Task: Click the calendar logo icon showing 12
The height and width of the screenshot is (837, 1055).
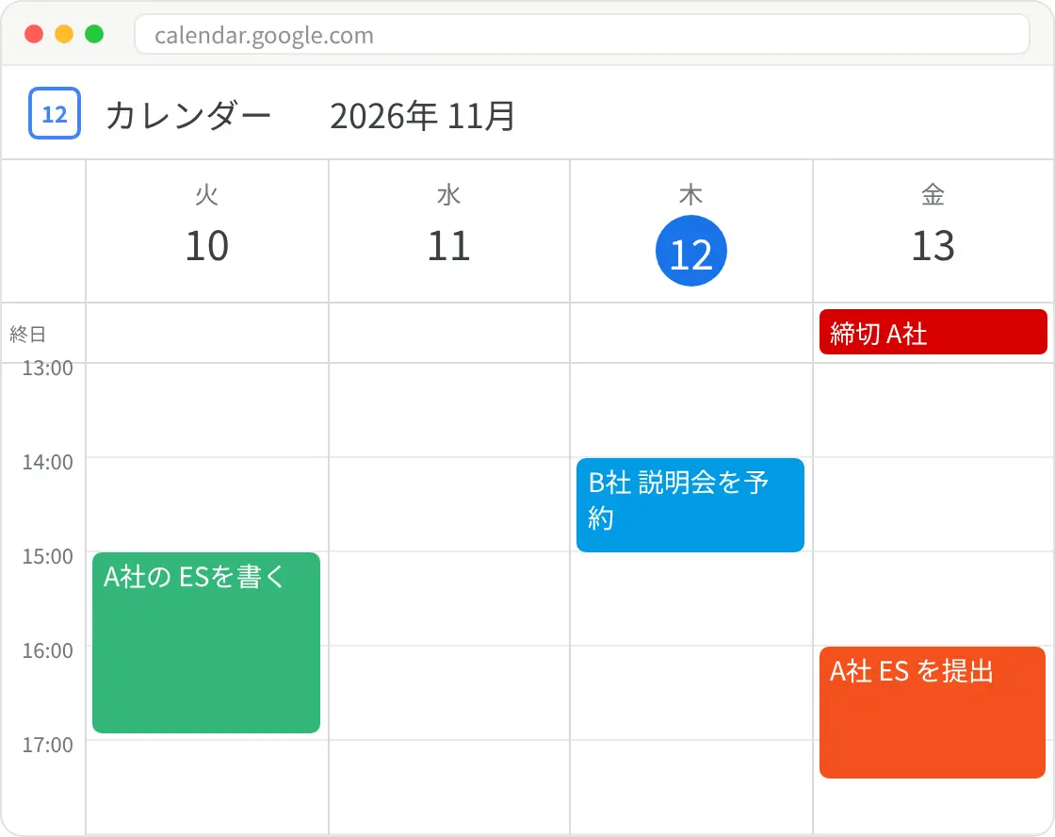Action: pos(55,113)
